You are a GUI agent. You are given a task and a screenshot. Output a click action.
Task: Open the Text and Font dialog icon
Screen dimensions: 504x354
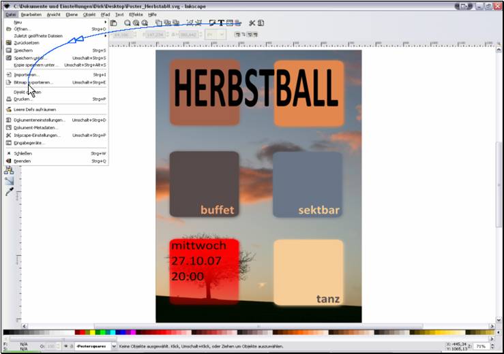tap(222, 23)
